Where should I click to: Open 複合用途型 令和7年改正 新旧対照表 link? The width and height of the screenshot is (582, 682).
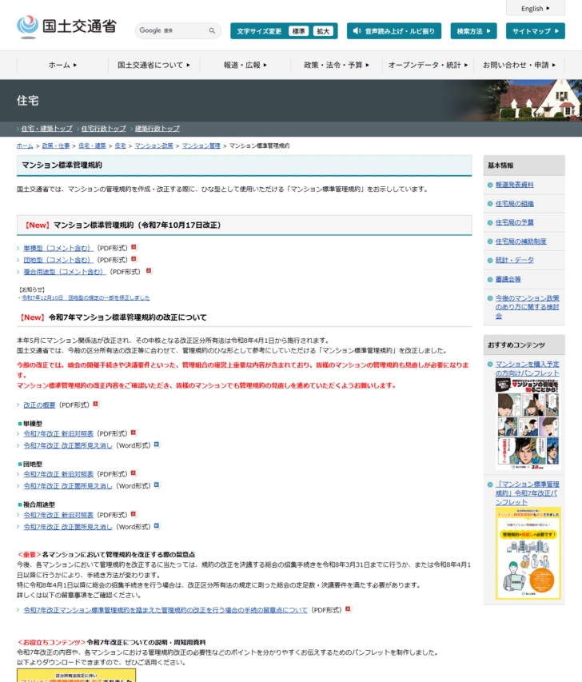(58, 515)
